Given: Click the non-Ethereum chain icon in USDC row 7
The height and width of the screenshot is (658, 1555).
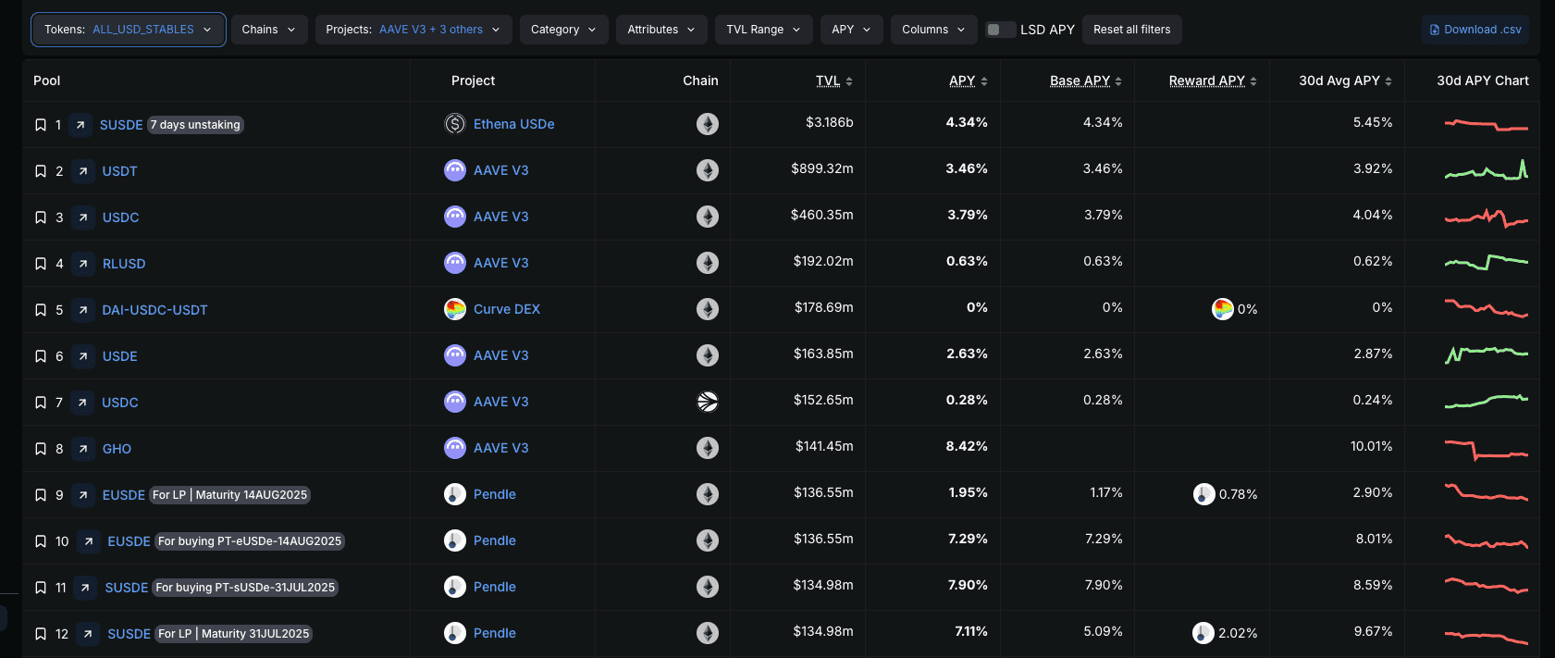Looking at the screenshot, I should [708, 402].
